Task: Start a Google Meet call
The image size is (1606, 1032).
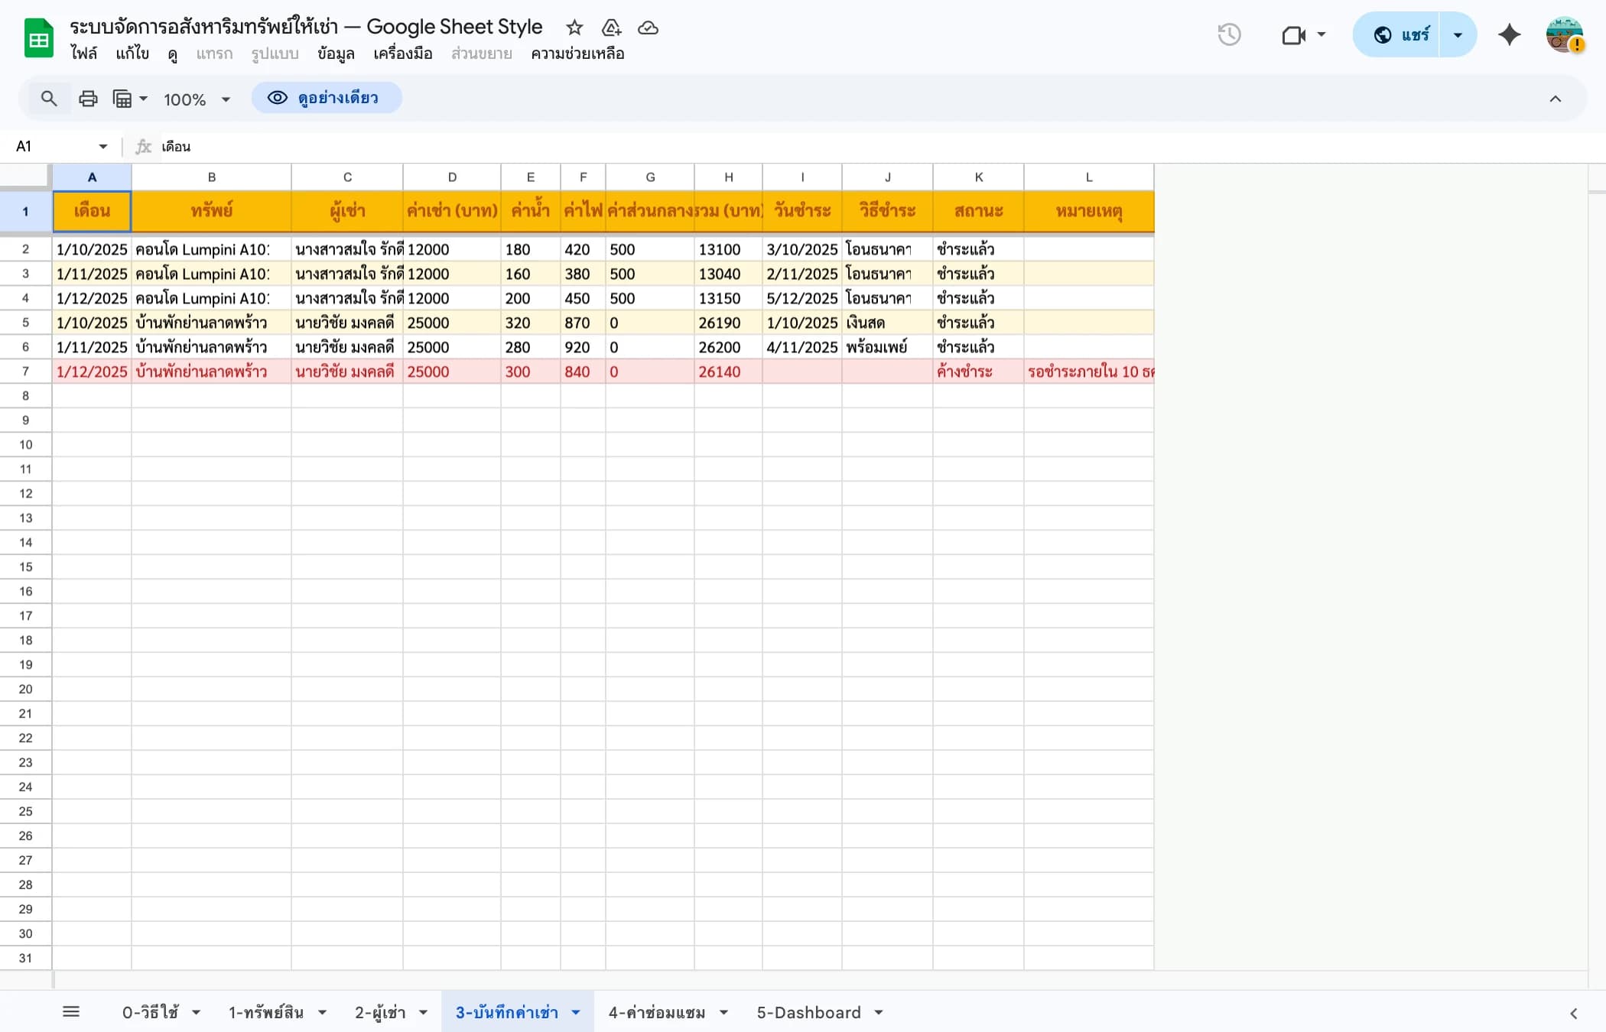Action: [1292, 35]
